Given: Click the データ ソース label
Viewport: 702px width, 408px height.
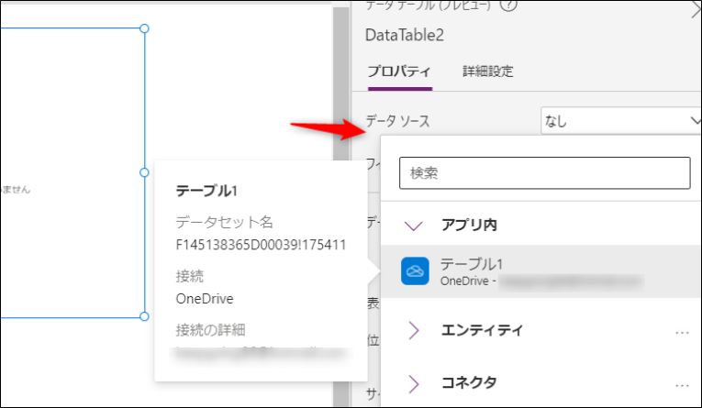Looking at the screenshot, I should click(x=397, y=121).
